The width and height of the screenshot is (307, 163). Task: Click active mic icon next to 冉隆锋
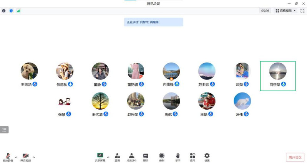coord(177,84)
